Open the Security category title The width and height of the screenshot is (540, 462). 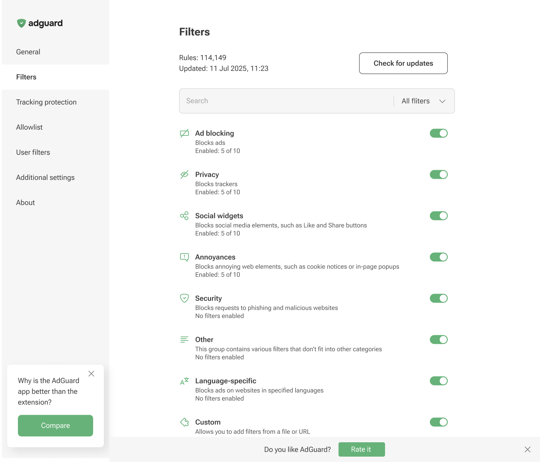click(x=209, y=298)
